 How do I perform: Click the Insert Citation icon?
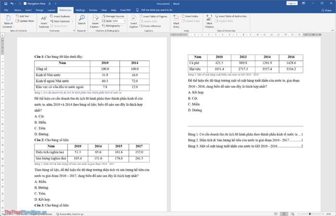(x=95, y=21)
